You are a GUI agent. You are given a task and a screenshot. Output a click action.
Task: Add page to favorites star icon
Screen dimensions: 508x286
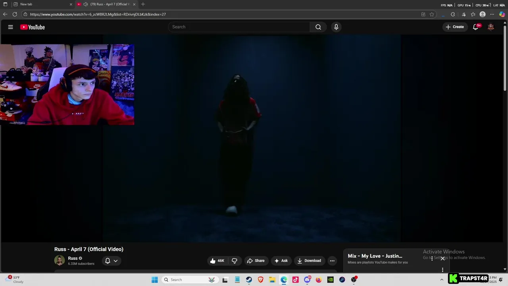point(432,14)
